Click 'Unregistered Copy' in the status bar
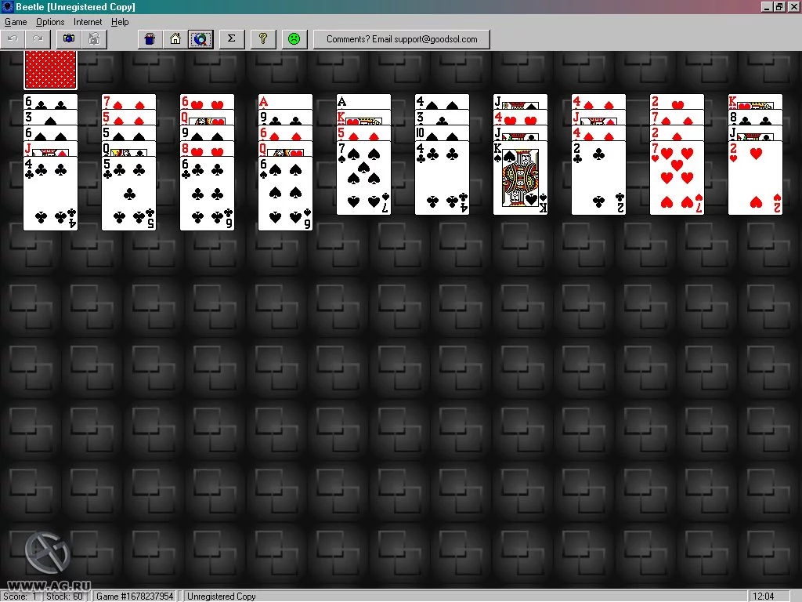Screen dimensions: 802x602 (x=222, y=597)
